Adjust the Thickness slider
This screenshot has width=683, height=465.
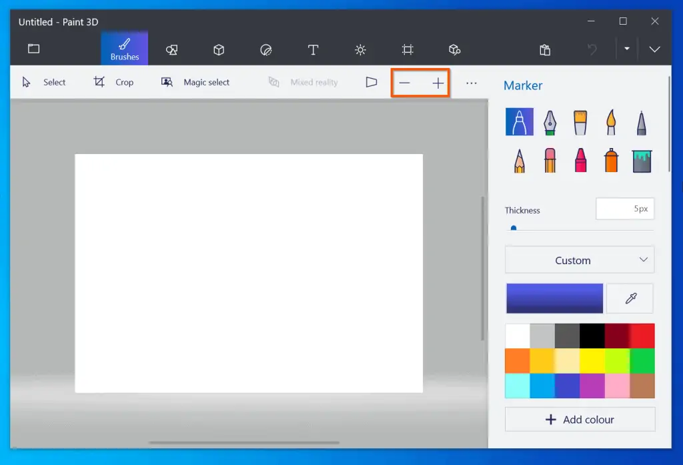click(x=514, y=227)
